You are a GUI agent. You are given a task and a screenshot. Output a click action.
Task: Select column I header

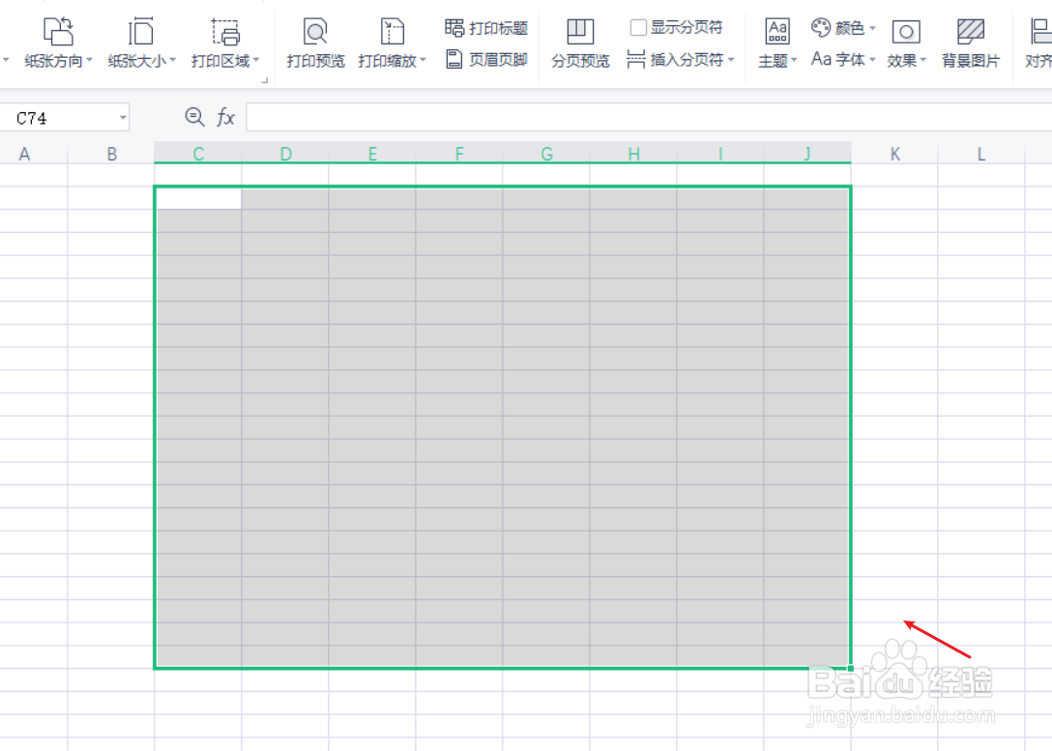click(720, 154)
